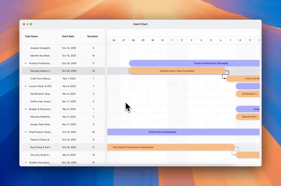This screenshot has height=186, width=281.
Task: Click the Allocate Mark... task bar
Action: tap(248, 117)
